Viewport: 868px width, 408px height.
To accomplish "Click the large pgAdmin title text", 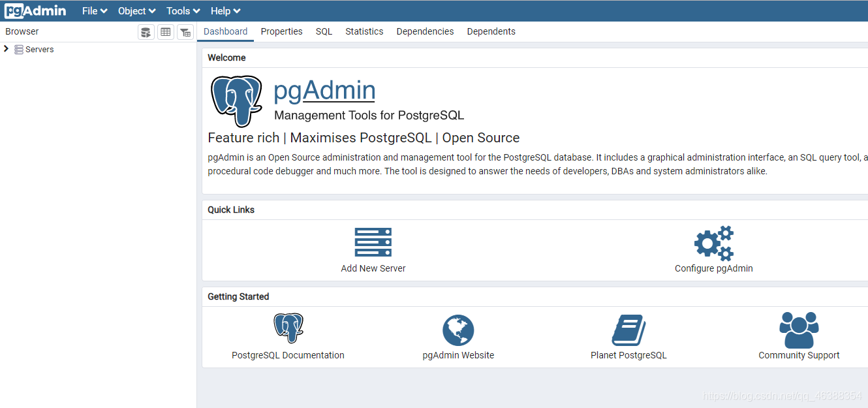I will (324, 90).
